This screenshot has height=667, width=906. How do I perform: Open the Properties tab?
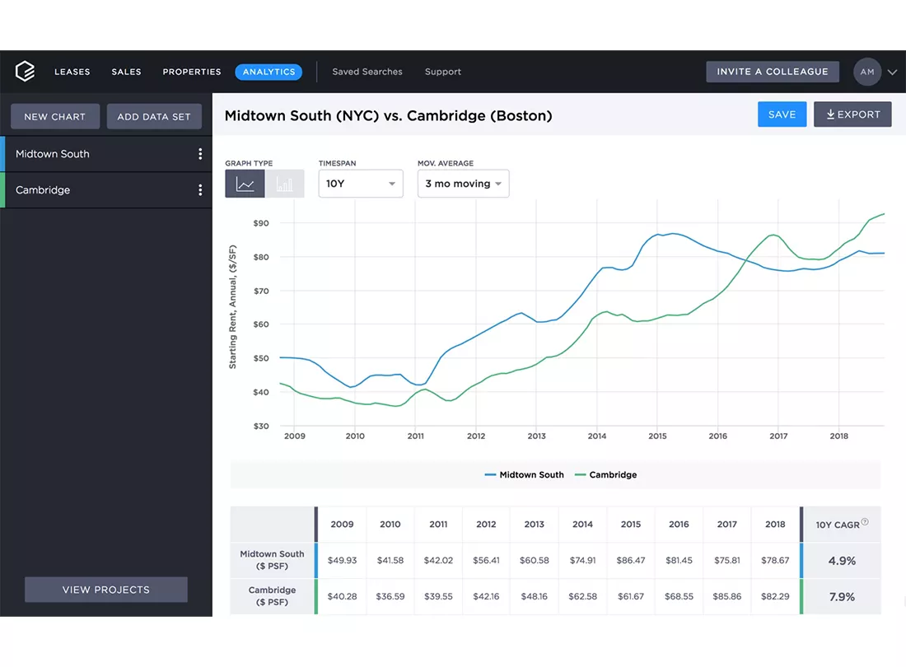[x=192, y=72]
